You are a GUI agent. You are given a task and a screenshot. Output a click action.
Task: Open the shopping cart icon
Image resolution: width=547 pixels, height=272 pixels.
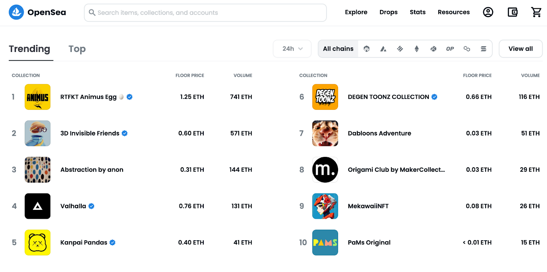coord(536,12)
